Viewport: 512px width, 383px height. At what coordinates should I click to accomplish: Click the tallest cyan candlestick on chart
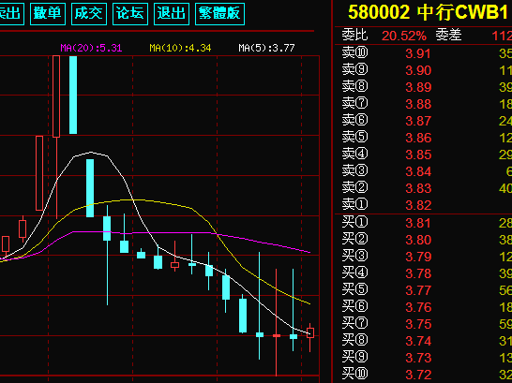tap(73, 95)
